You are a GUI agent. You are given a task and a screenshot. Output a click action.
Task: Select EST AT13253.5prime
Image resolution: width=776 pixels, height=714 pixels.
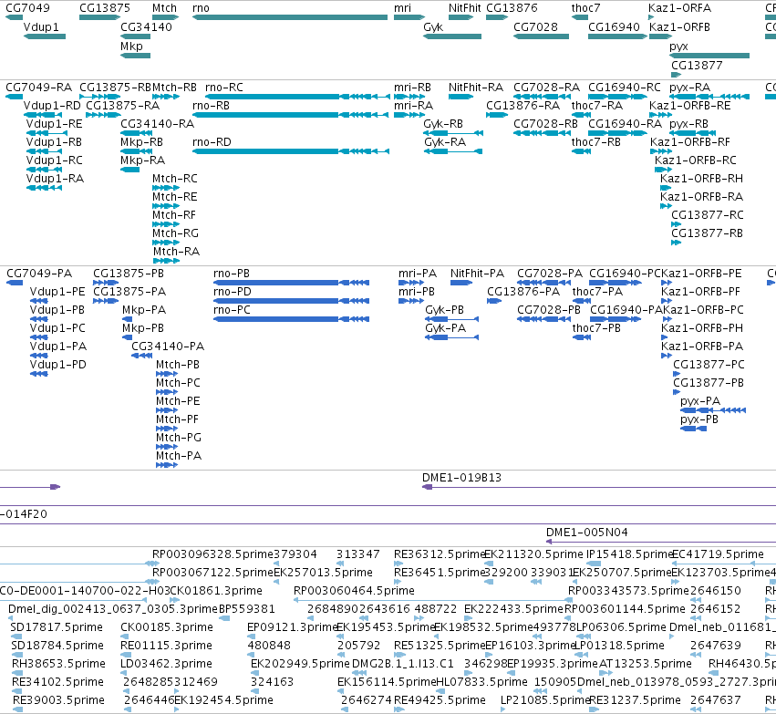(x=646, y=663)
